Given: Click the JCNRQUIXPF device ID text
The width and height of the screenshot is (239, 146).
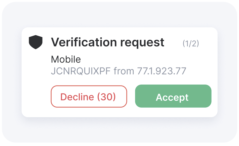Looking at the screenshot, I should pyautogui.click(x=81, y=71).
